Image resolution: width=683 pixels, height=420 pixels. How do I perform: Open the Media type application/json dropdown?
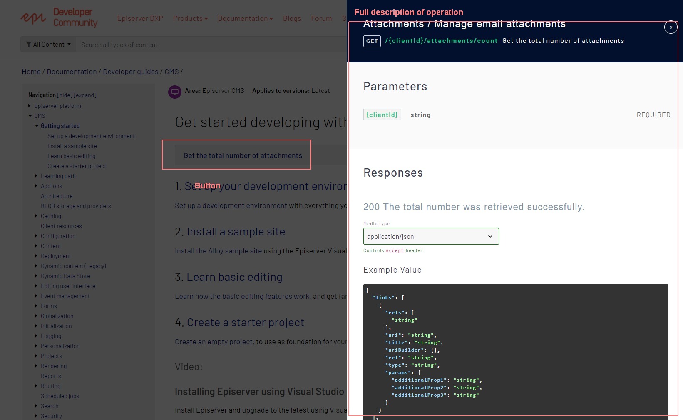(x=431, y=236)
